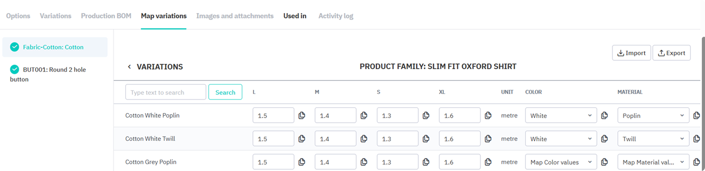
Task: Click the Search button
Action: 225,92
